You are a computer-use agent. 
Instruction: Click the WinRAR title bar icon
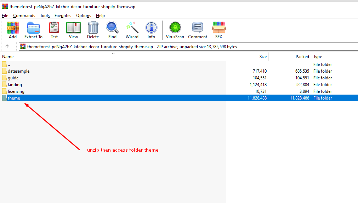[x=5, y=6]
